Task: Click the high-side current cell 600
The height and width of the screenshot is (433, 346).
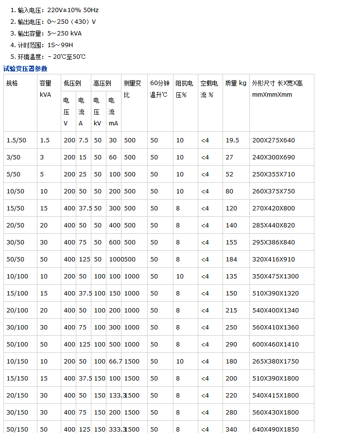Action: [x=115, y=242]
